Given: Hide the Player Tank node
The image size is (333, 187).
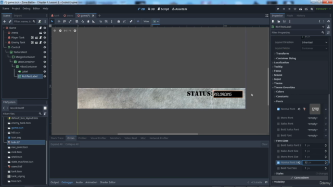Looking at the screenshot, I should (45, 37).
